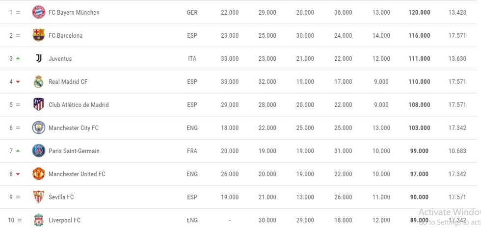481x231 pixels.
Task: Click the green up arrow beside Juventus rank
Action: tap(18, 58)
